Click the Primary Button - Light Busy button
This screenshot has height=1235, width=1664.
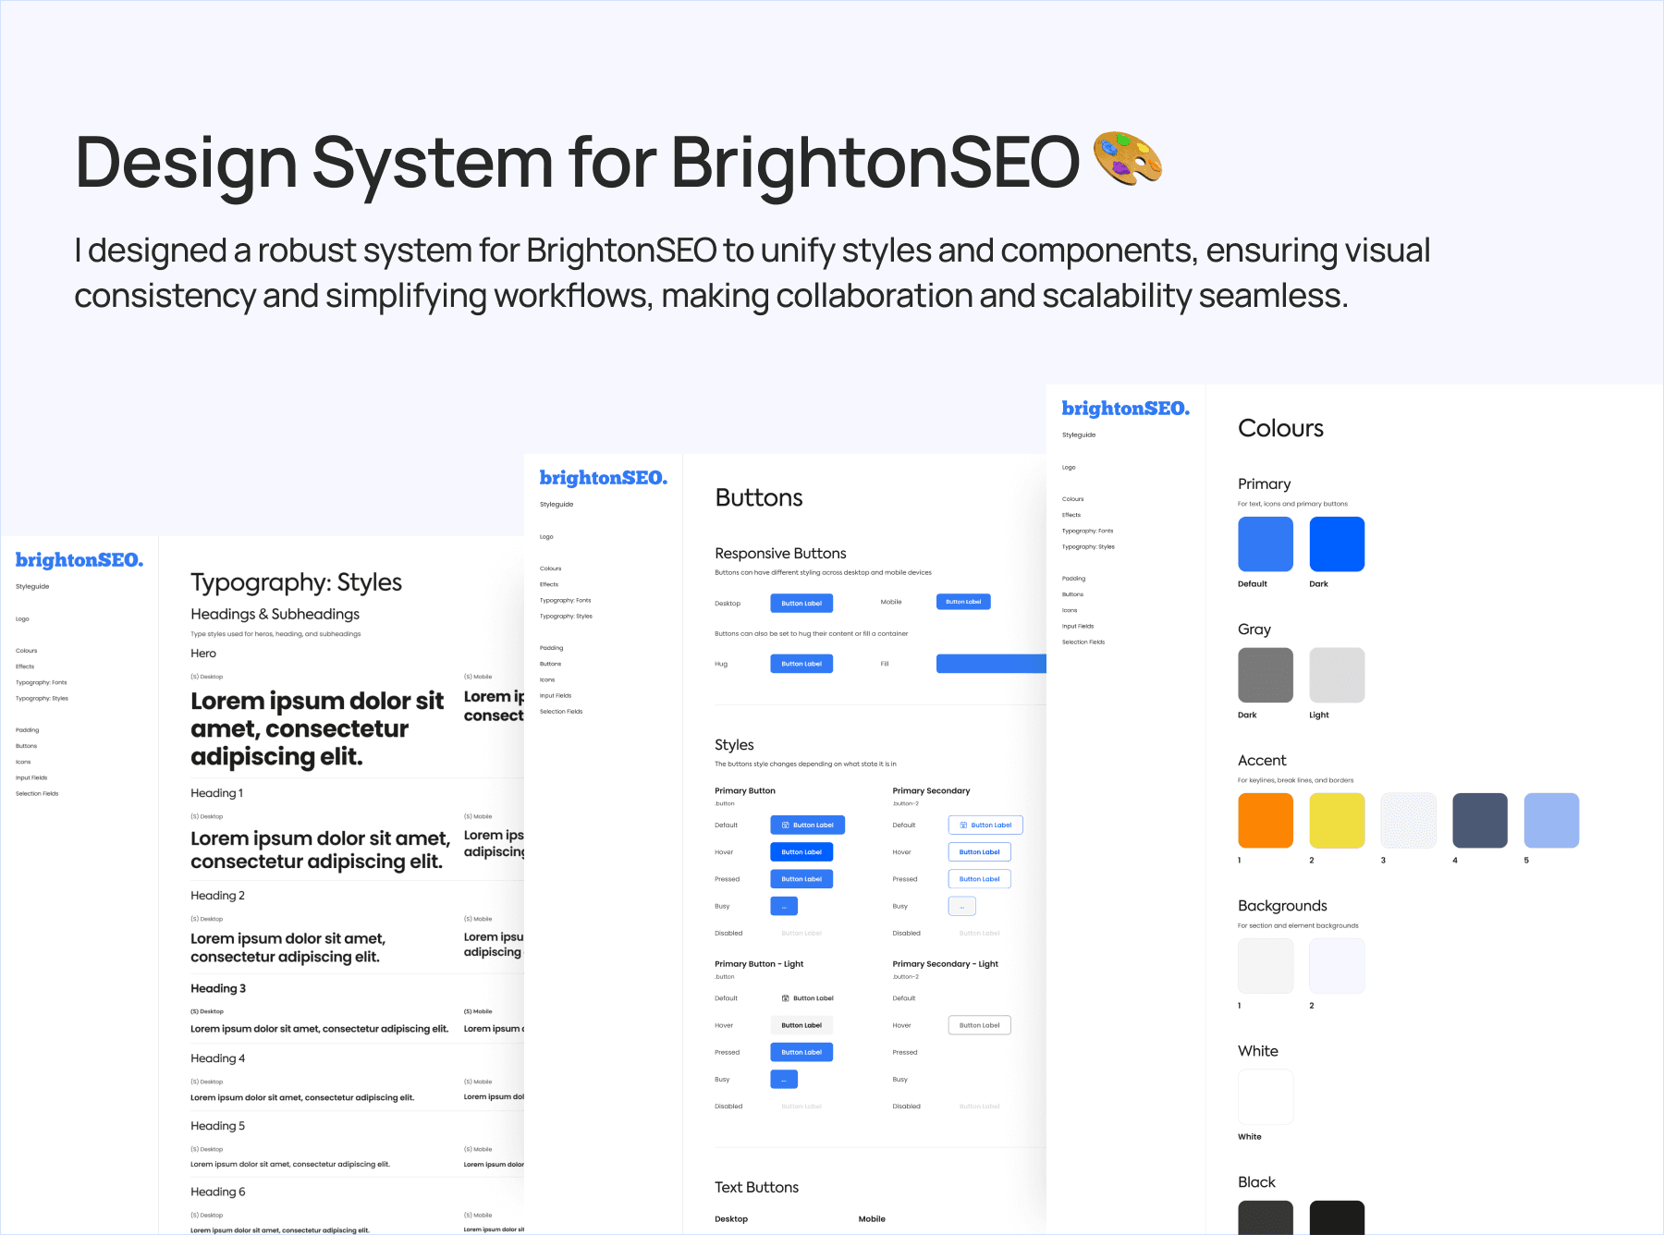click(784, 1079)
